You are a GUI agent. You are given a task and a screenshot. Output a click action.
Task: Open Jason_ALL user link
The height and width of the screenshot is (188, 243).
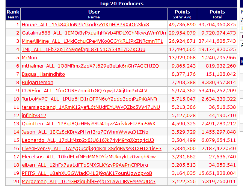coord(85,132)
